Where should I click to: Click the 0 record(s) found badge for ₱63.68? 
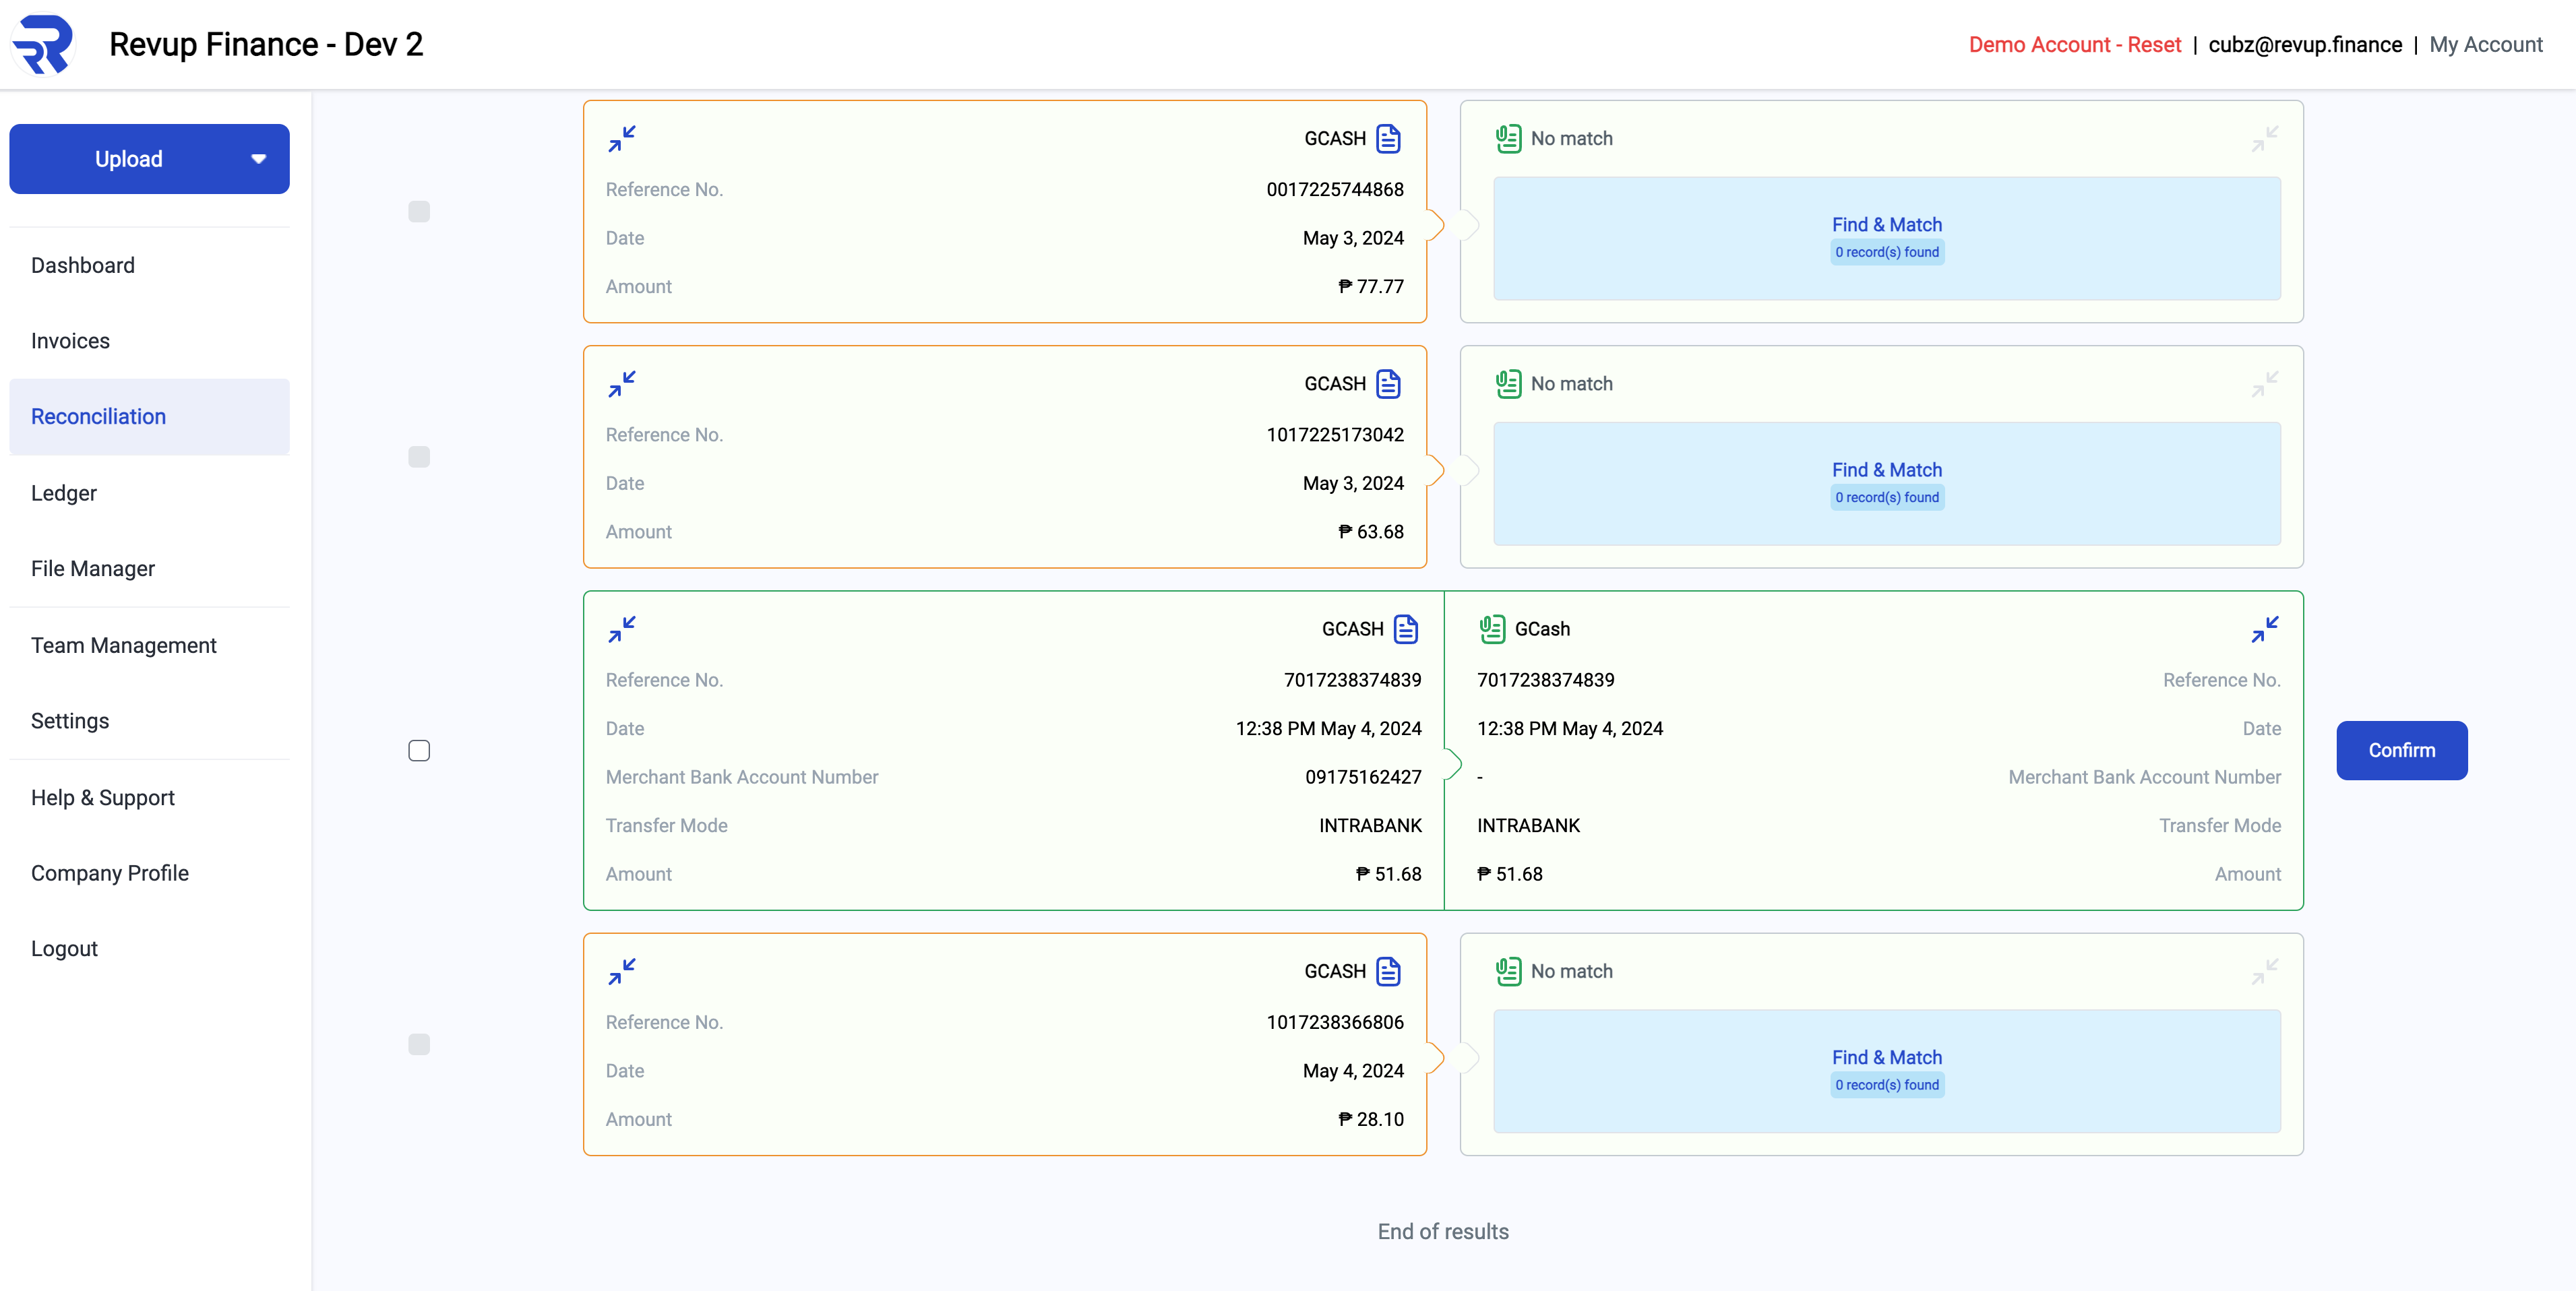pos(1886,498)
